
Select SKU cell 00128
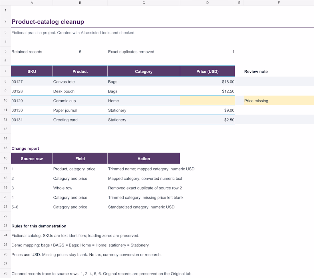tap(32, 91)
